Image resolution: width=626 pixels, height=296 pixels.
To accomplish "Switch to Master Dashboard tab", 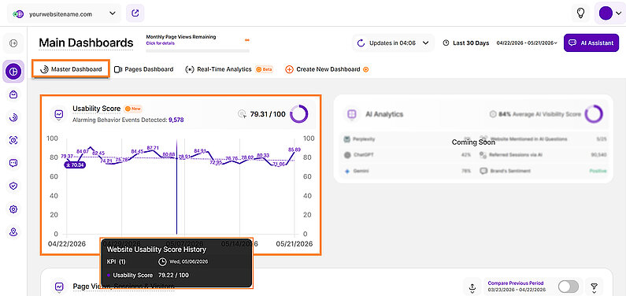I will pos(71,69).
